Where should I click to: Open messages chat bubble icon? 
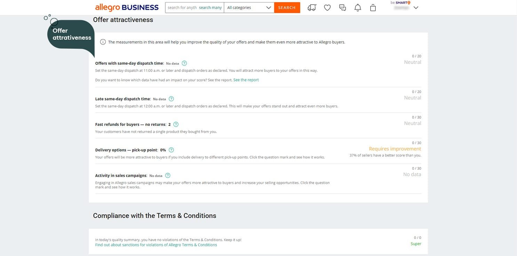pos(342,8)
